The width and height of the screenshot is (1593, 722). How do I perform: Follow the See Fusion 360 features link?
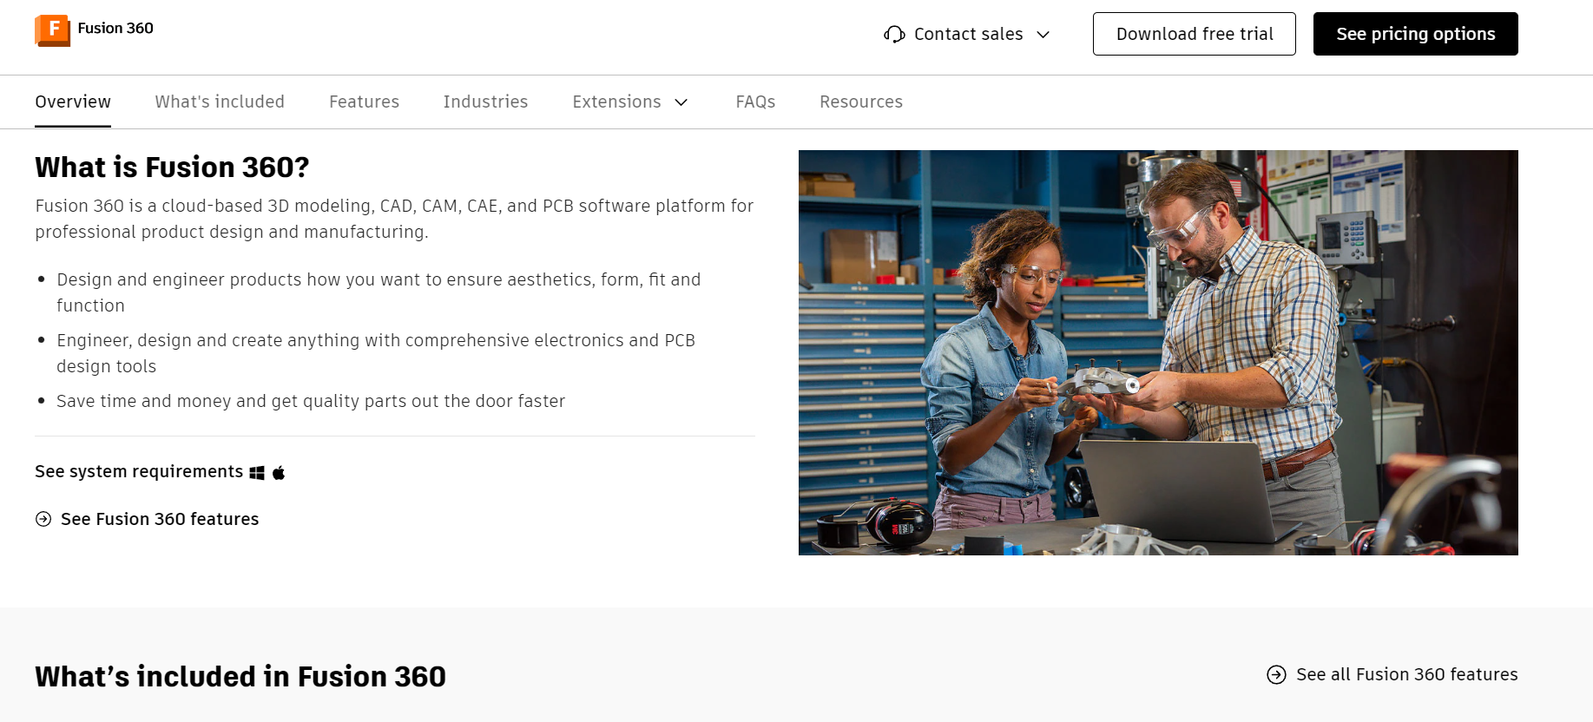[x=160, y=519]
